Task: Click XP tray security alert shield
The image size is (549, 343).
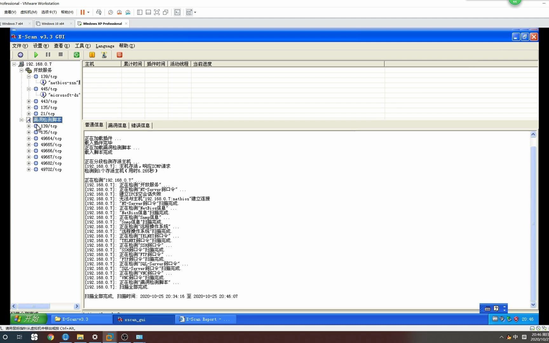Action: 516,319
